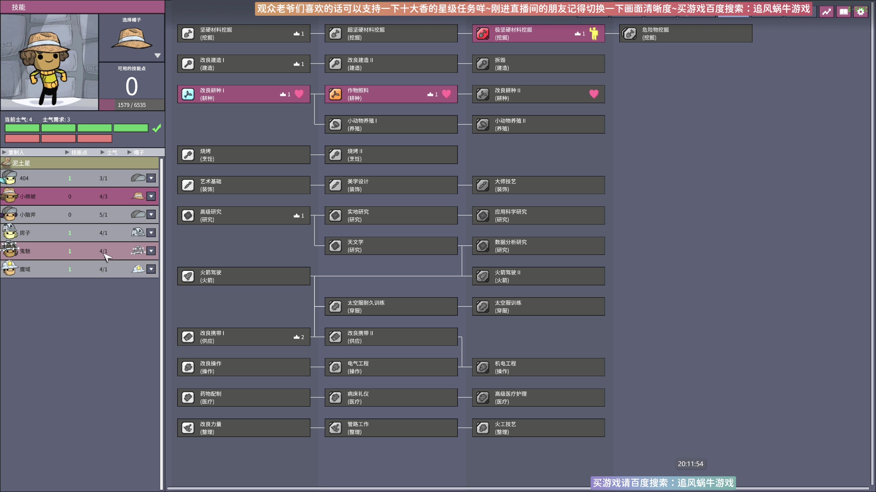Click the 危险物挖掘 skill icon

coord(630,33)
